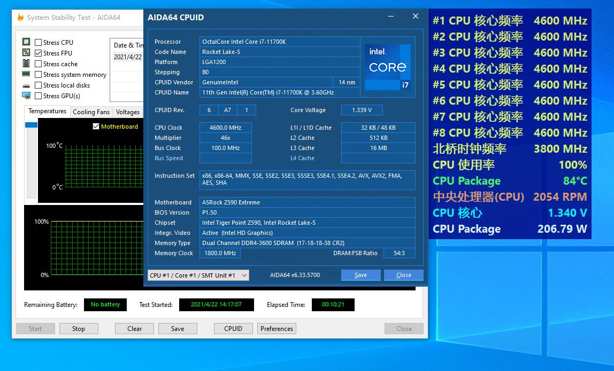The height and width of the screenshot is (371, 614).
Task: Click the L3 Cache 16 MB value
Action: 378,148
